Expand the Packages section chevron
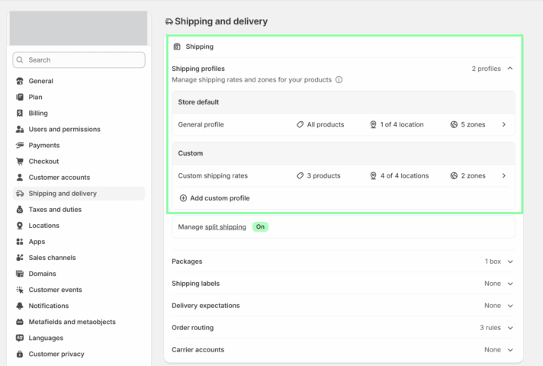The image size is (543, 366). tap(510, 262)
